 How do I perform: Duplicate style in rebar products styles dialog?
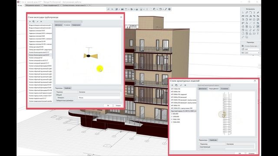[176, 85]
